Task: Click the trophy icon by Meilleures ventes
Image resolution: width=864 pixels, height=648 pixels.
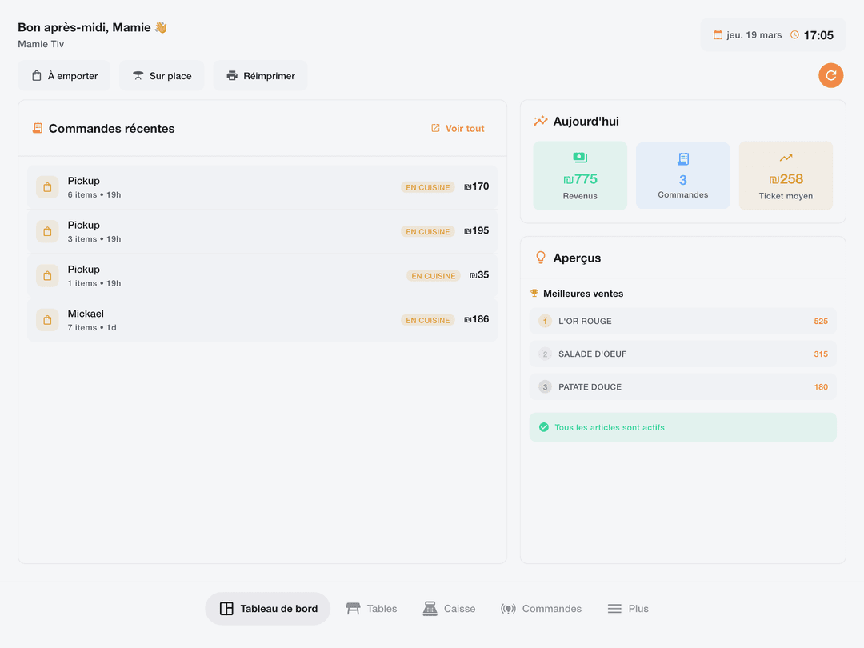Action: (x=534, y=294)
